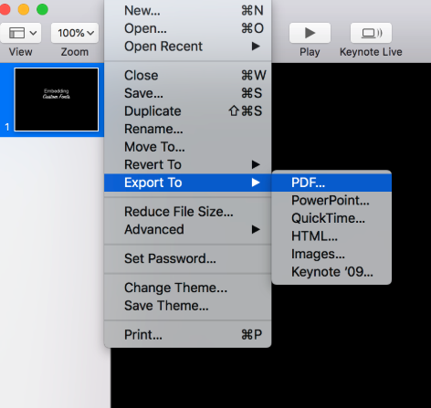Select PowerPoint… export option
This screenshot has width=431, height=408.
click(331, 201)
